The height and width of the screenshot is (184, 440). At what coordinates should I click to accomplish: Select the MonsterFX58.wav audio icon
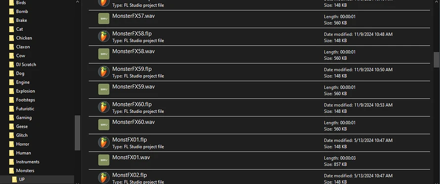pos(103,54)
